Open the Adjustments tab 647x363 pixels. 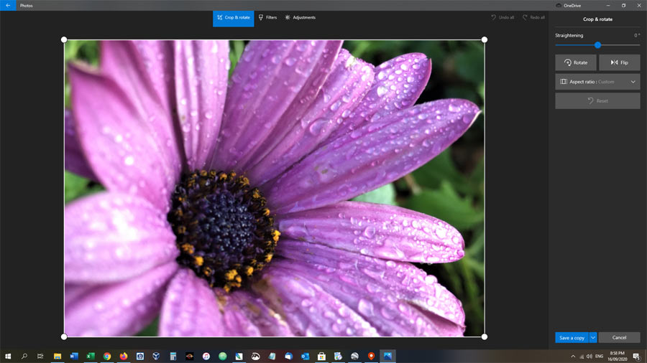click(300, 18)
